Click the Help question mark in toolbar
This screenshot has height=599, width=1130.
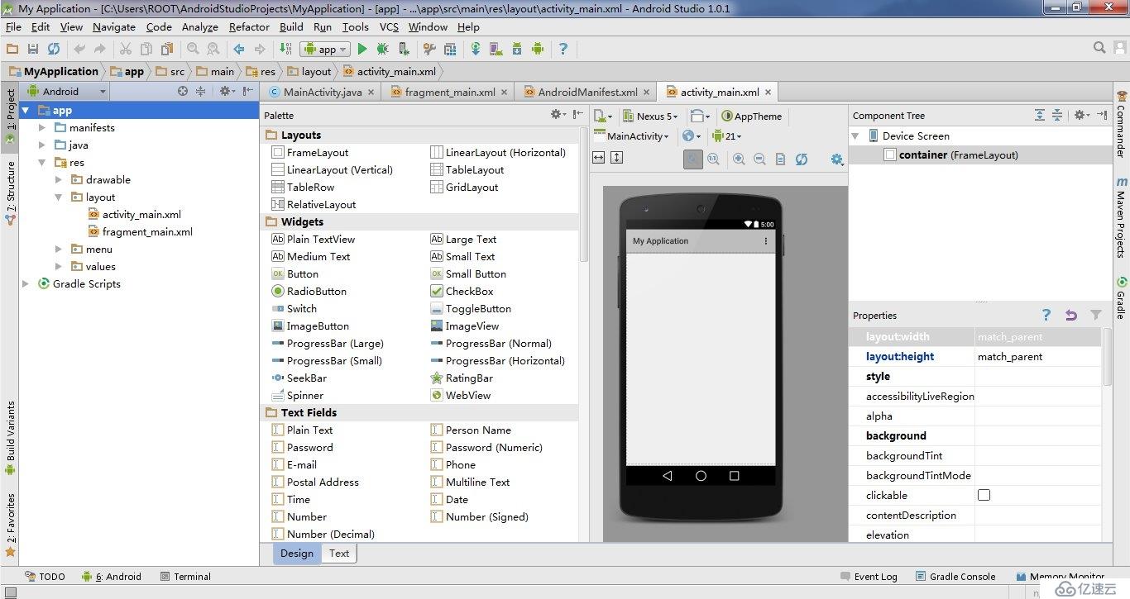pyautogui.click(x=563, y=50)
